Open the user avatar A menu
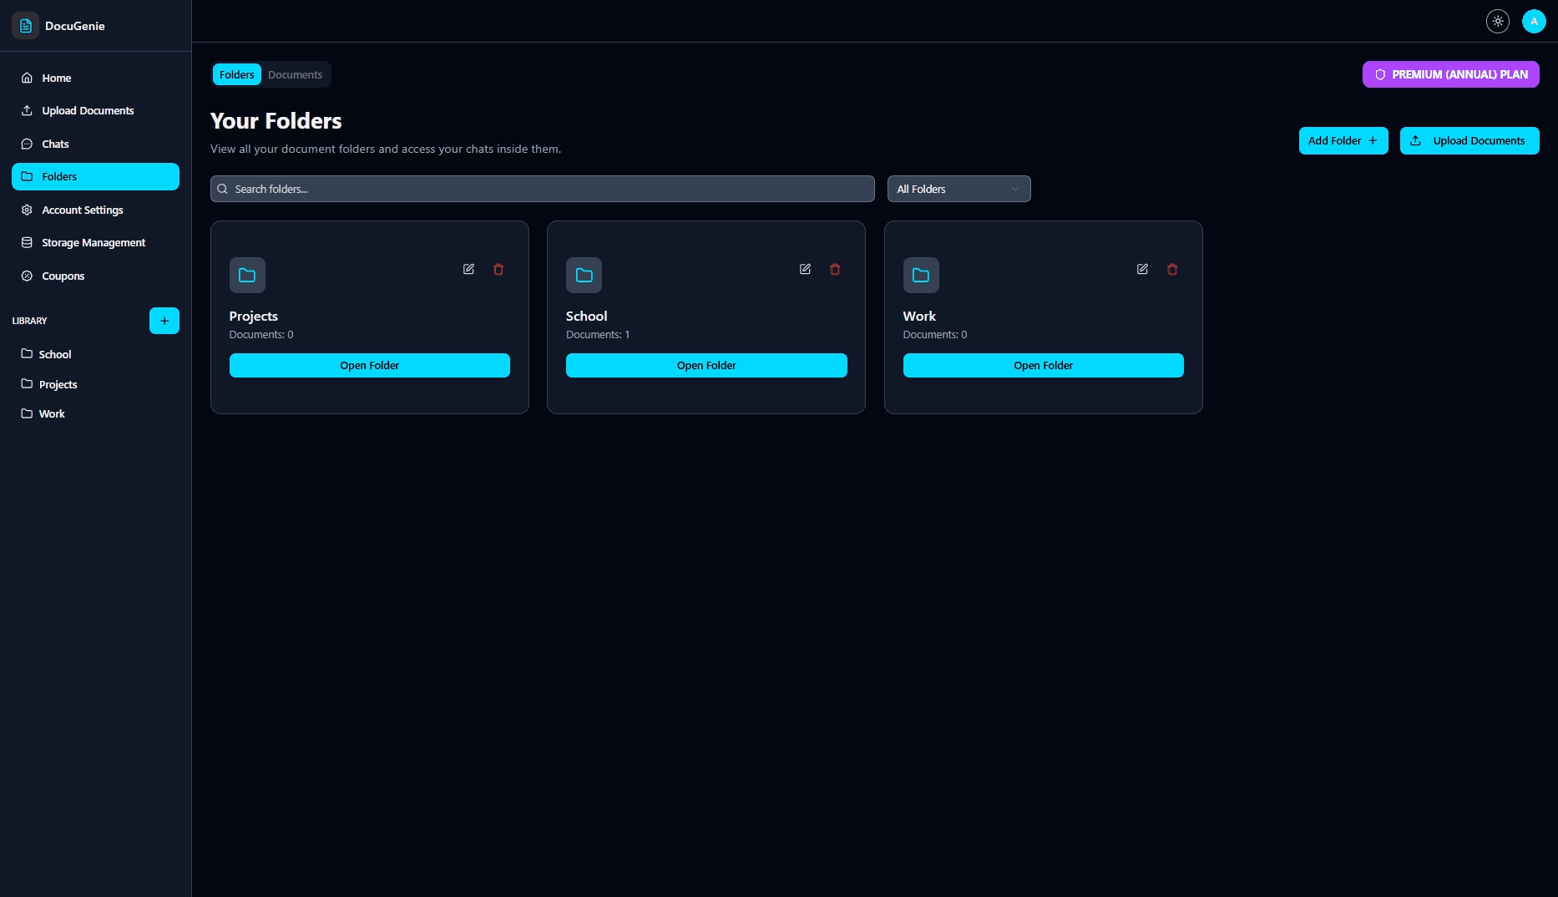The height and width of the screenshot is (897, 1558). point(1534,22)
